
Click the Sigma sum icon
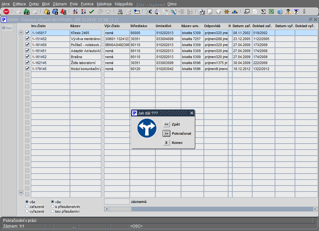coord(263,12)
